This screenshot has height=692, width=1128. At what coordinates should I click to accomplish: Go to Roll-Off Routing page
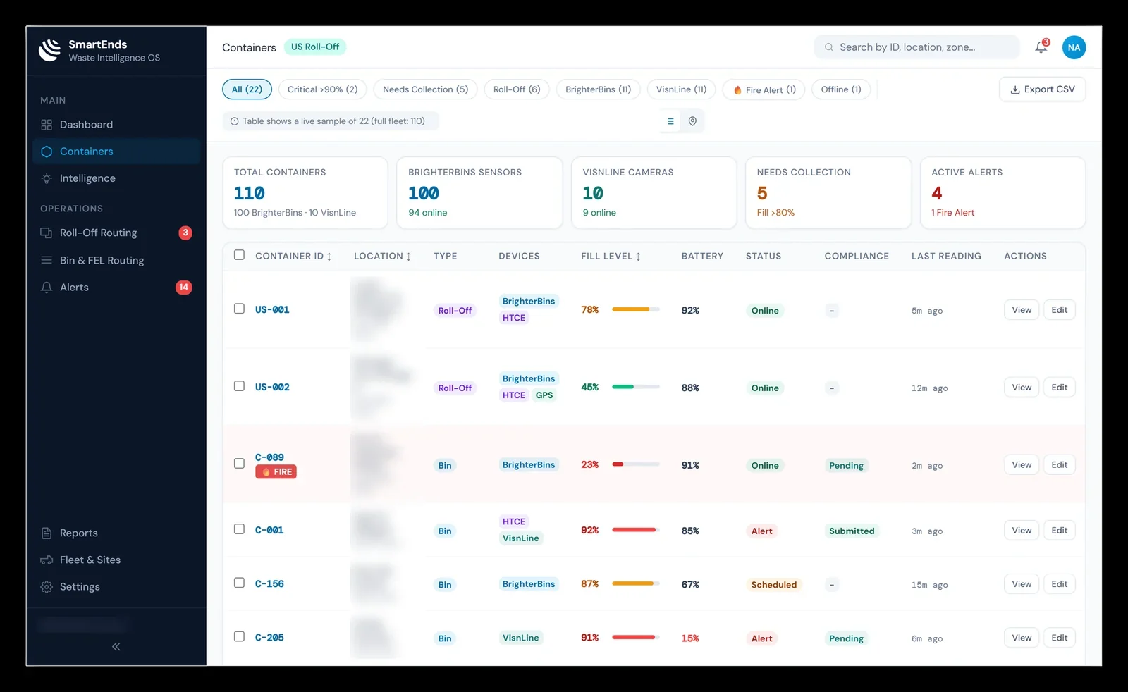pyautogui.click(x=116, y=233)
